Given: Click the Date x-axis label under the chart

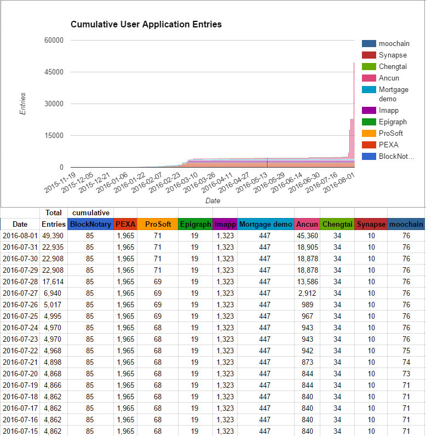Looking at the screenshot, I should pyautogui.click(x=213, y=201).
